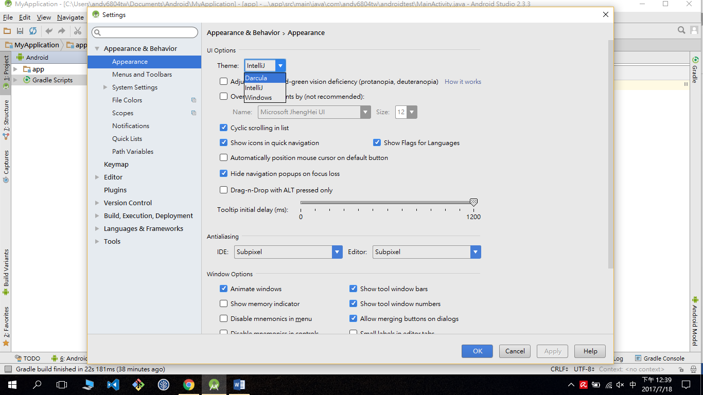Expand Version Control settings node

(97, 203)
